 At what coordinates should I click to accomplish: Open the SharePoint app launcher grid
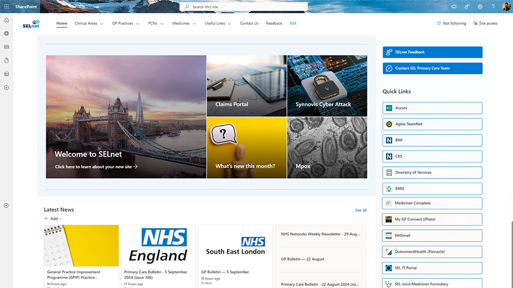click(6, 7)
